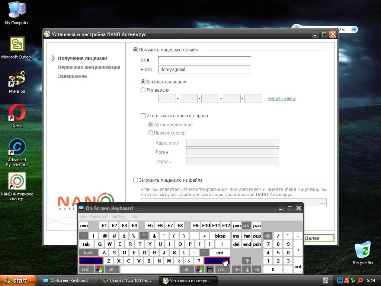The image size is (381, 286).
Task: Click the right Windows logo key on keyboard
Action: [200, 270]
